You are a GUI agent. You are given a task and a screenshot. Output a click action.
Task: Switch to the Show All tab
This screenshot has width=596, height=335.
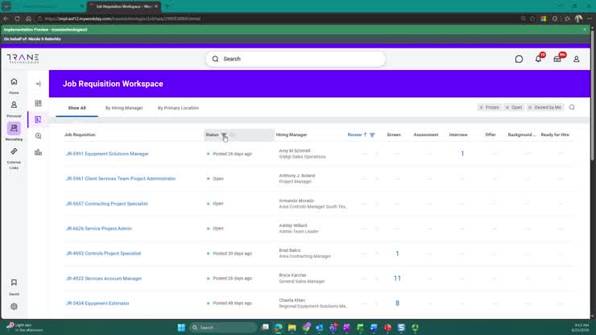click(x=77, y=108)
